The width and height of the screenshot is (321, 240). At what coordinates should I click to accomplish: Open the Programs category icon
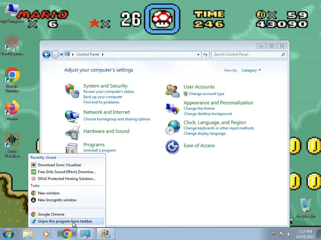(x=72, y=148)
